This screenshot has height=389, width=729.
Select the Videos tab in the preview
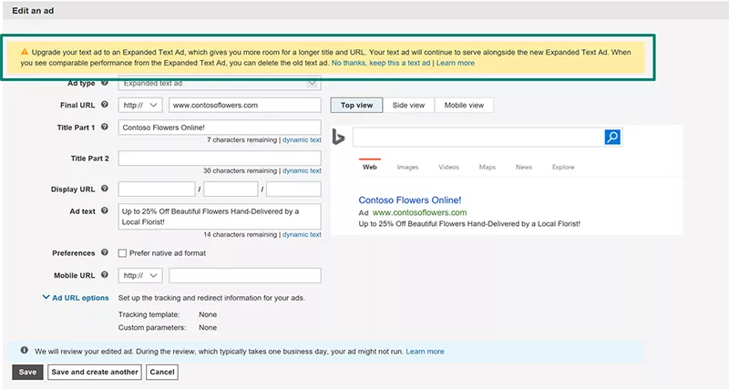click(448, 167)
